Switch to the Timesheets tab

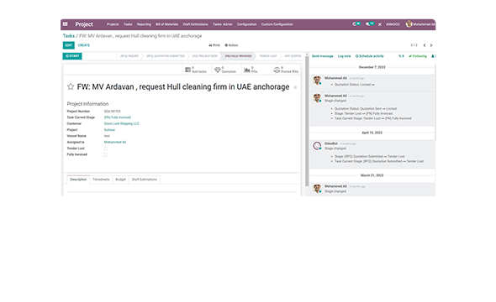click(101, 180)
